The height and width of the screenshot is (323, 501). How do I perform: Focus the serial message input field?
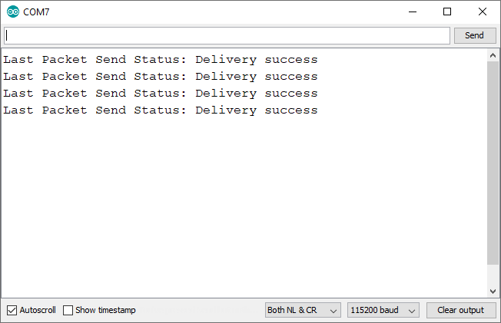tap(227, 35)
